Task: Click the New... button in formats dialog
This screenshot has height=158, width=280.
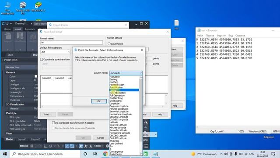Action: coord(175,49)
